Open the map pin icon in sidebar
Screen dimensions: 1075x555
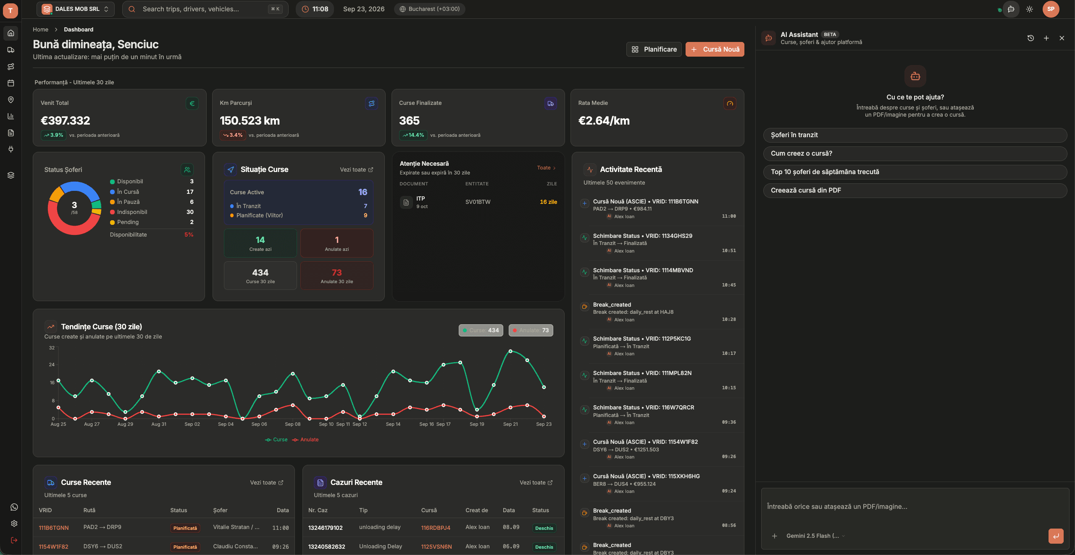click(11, 99)
